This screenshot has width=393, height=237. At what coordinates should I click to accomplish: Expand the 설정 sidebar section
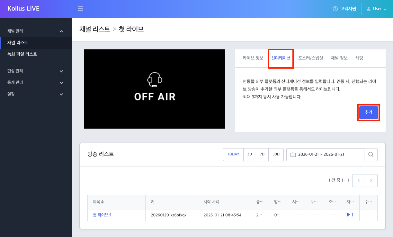[x=36, y=94]
